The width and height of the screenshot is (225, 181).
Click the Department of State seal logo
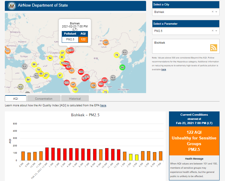(12, 5)
